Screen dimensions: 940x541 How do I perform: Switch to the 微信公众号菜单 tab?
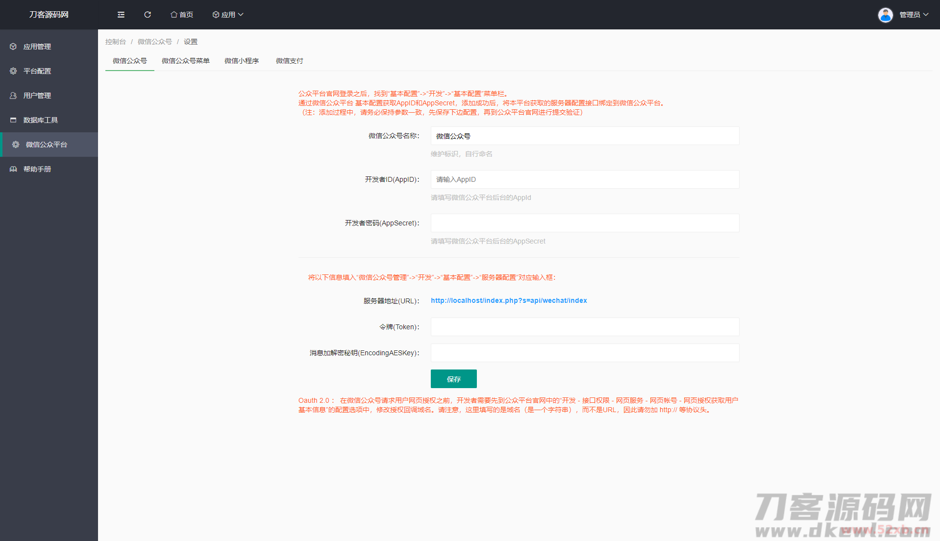186,61
